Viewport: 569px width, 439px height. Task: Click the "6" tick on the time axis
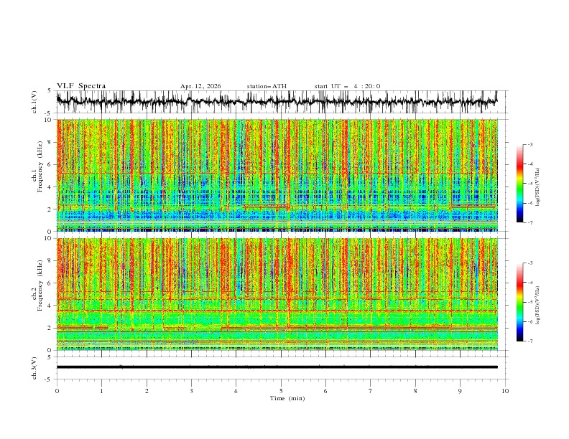(326, 391)
